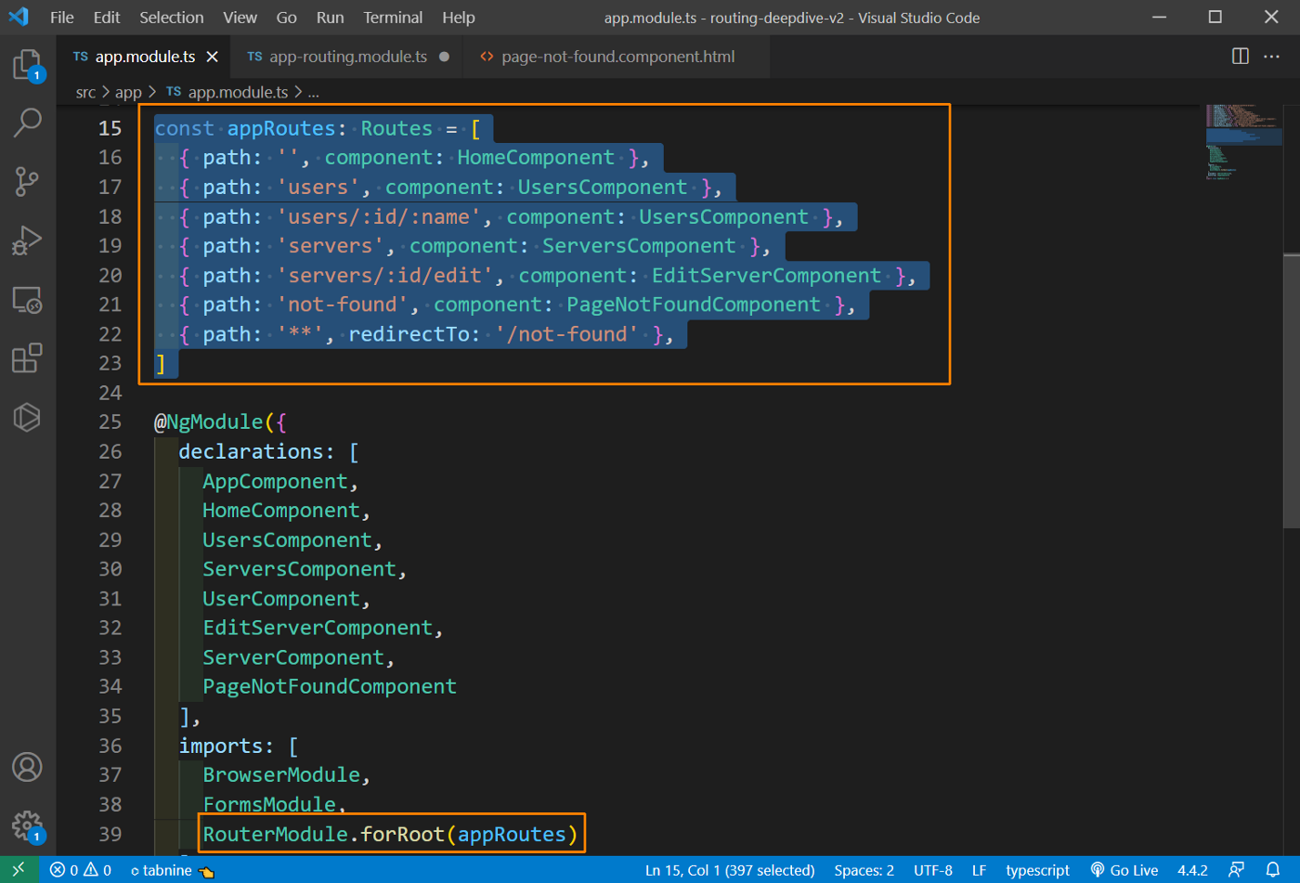Split the editor to the right
Screen dimensions: 1300x883
(x=1240, y=57)
